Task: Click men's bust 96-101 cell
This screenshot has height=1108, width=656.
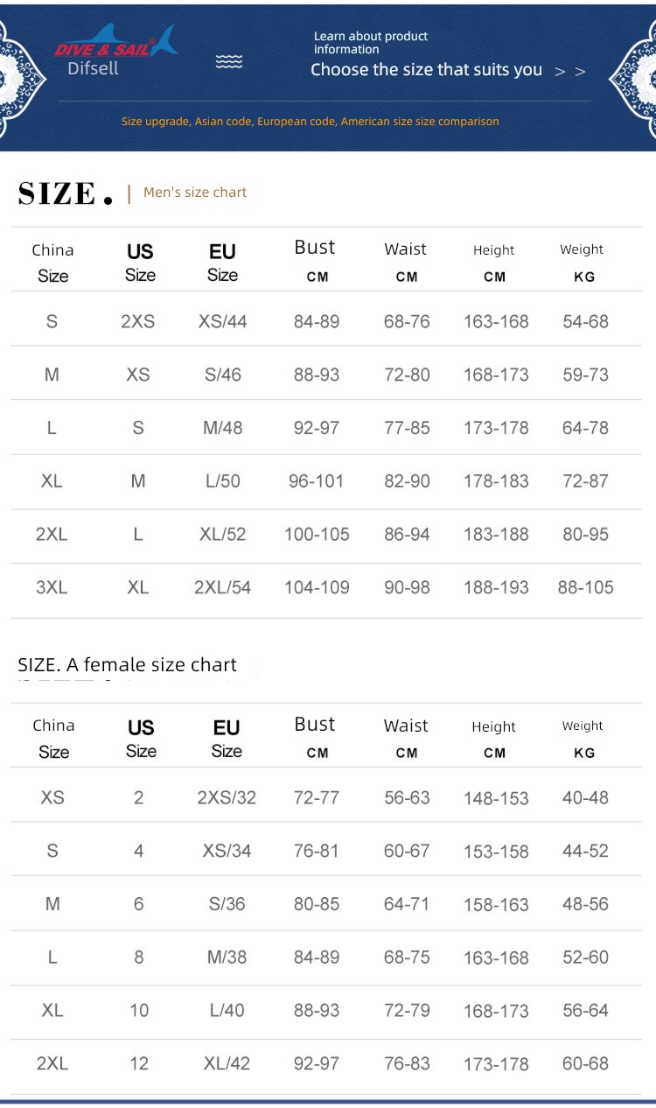Action: tap(317, 480)
